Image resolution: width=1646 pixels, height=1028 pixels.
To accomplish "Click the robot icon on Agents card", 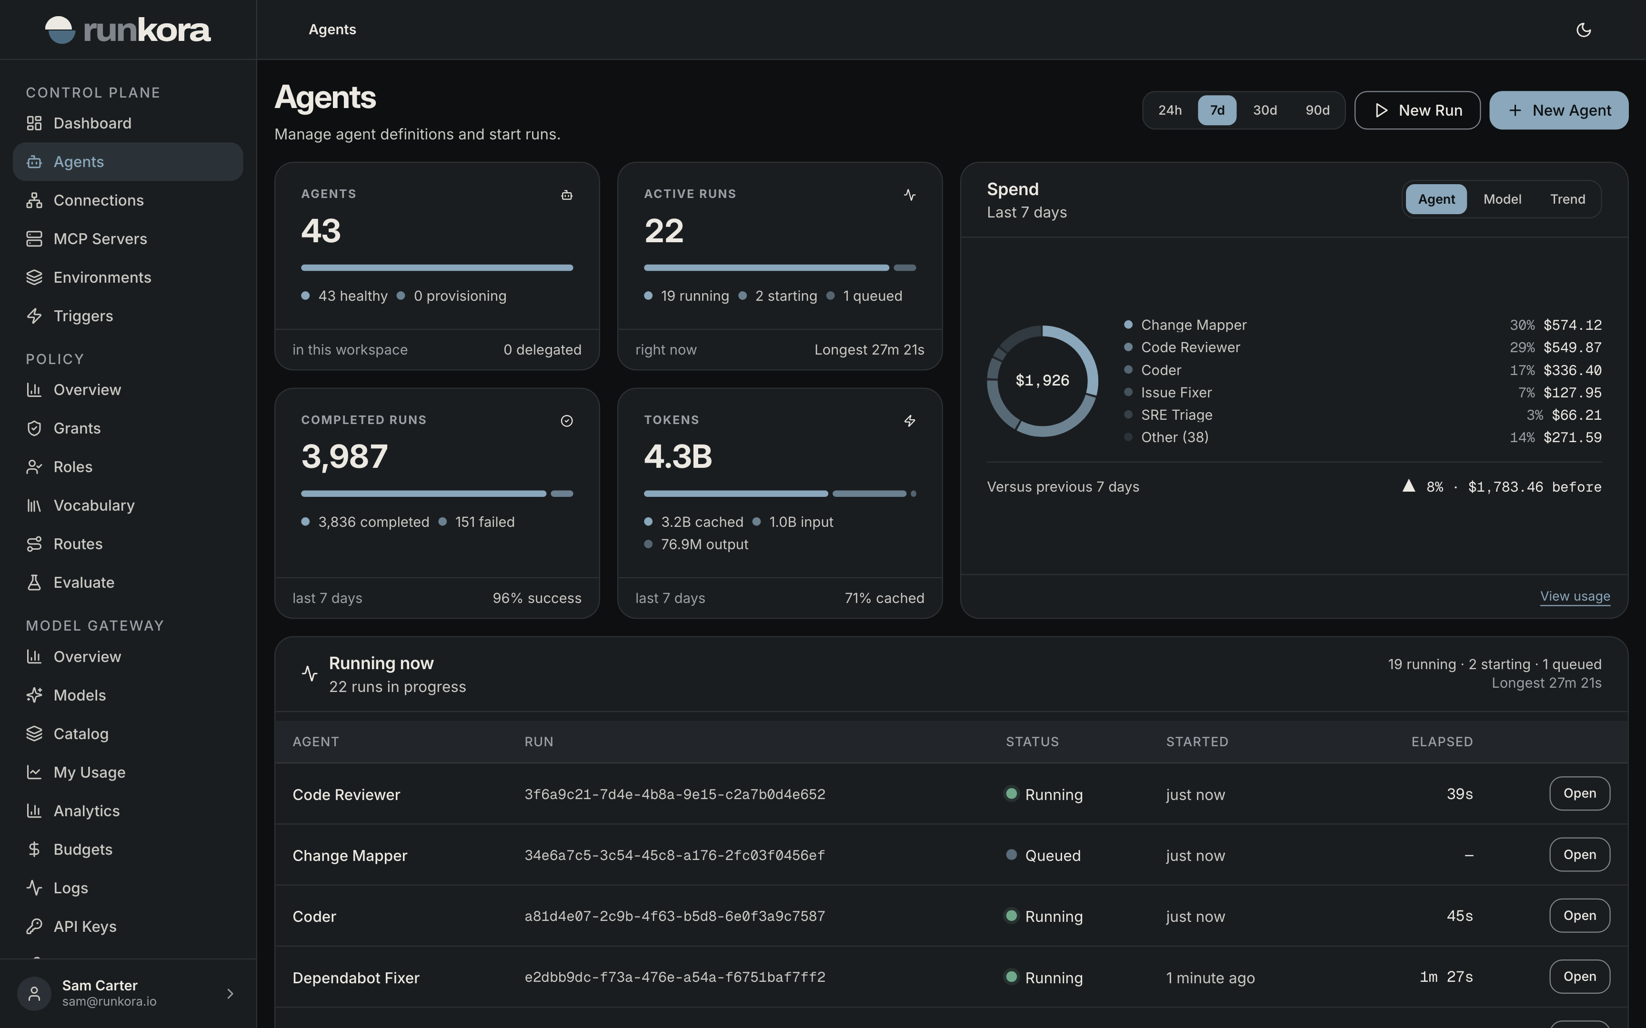I will coord(567,195).
